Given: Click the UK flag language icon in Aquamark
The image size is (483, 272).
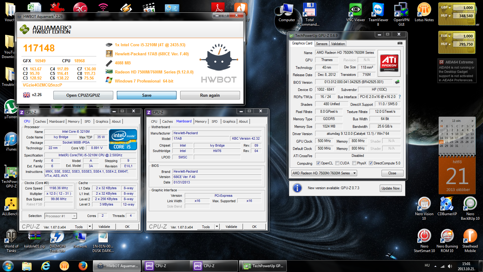Looking at the screenshot, I should (x=27, y=95).
